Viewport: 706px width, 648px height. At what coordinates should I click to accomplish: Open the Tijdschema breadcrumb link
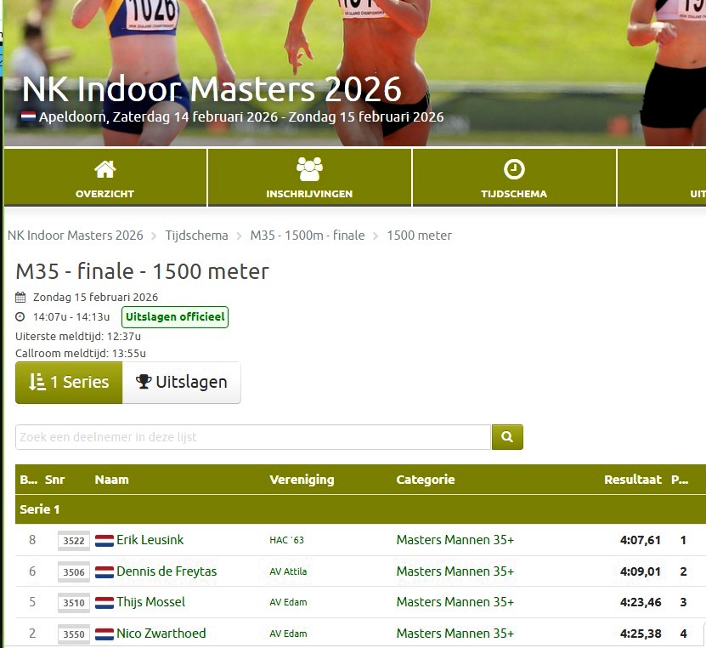196,236
